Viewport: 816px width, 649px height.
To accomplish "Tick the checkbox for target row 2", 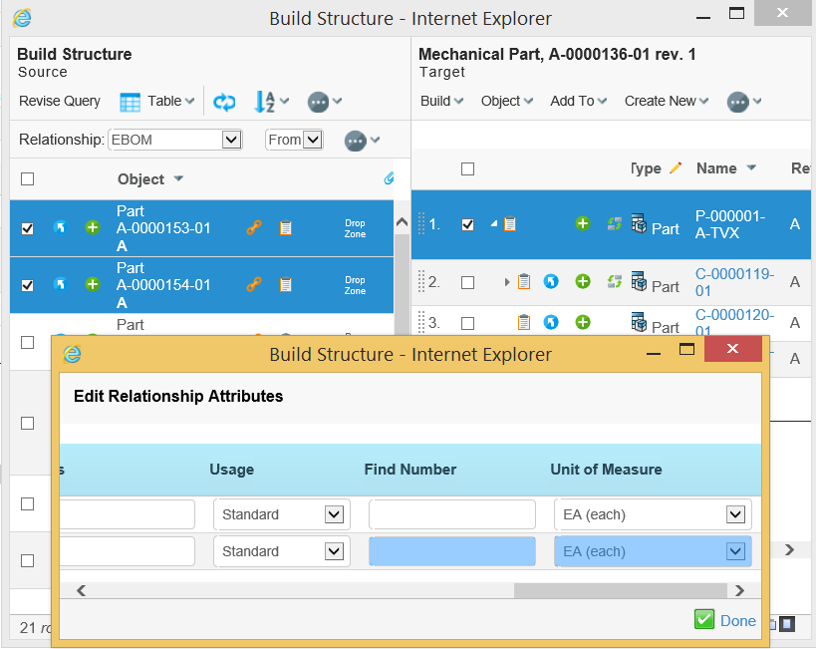I will point(467,283).
